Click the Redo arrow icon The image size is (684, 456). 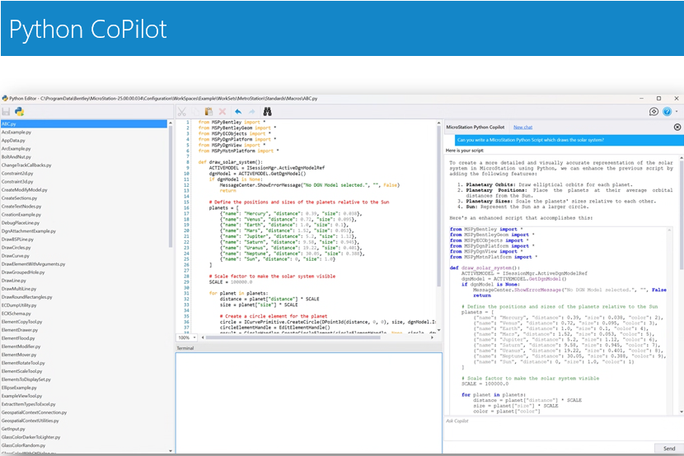point(251,111)
